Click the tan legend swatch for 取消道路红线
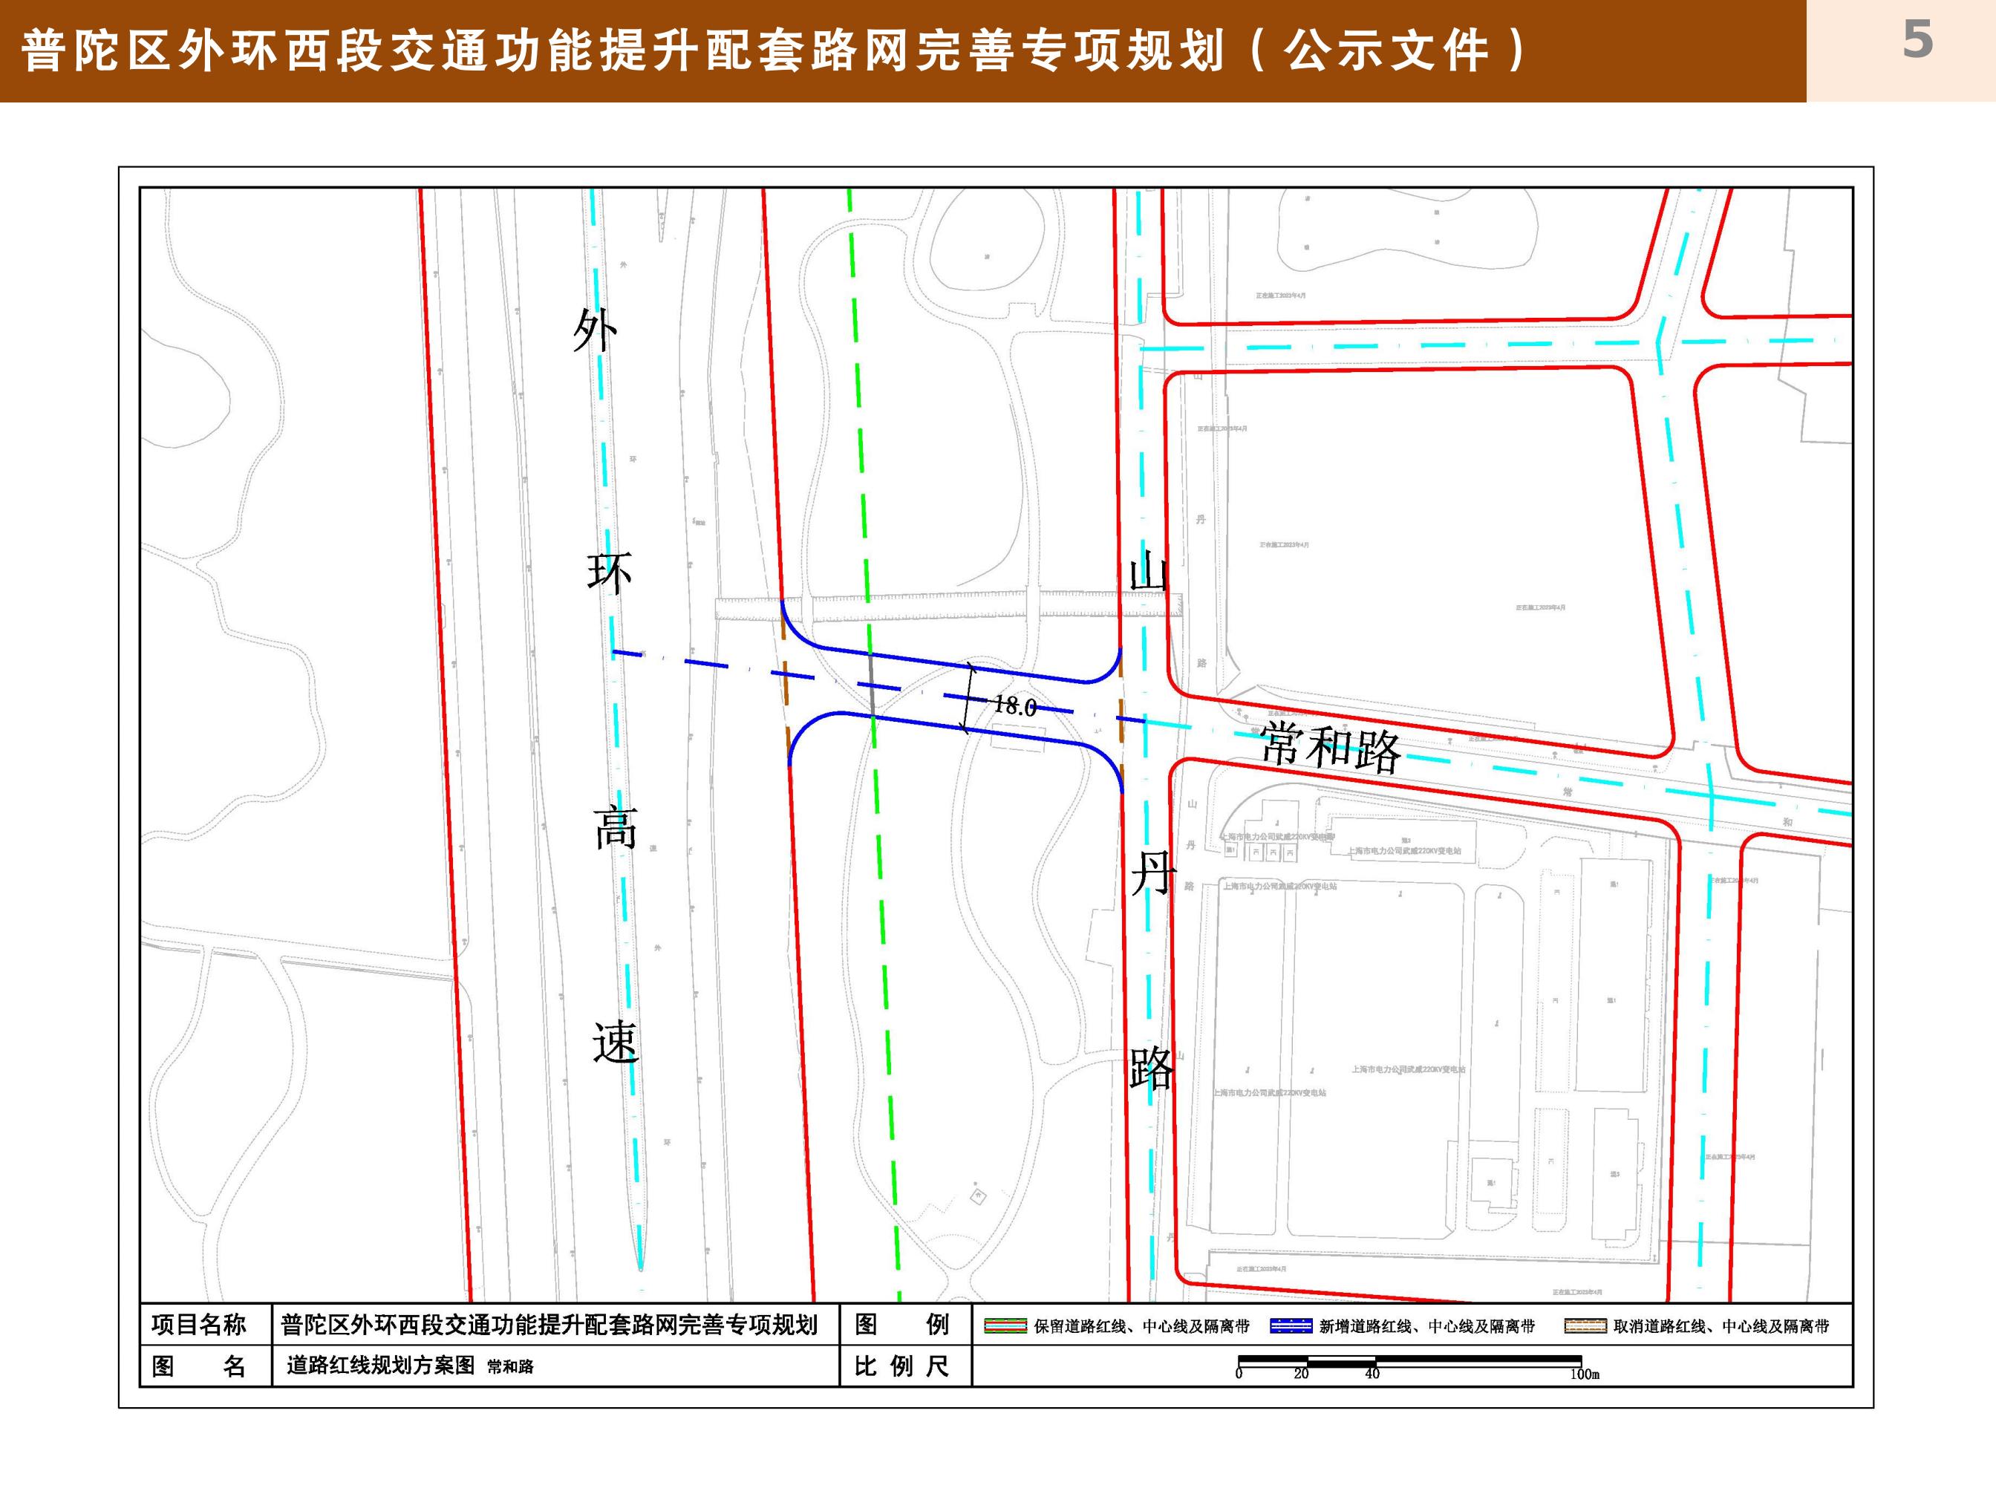The width and height of the screenshot is (1996, 1497). click(1585, 1325)
